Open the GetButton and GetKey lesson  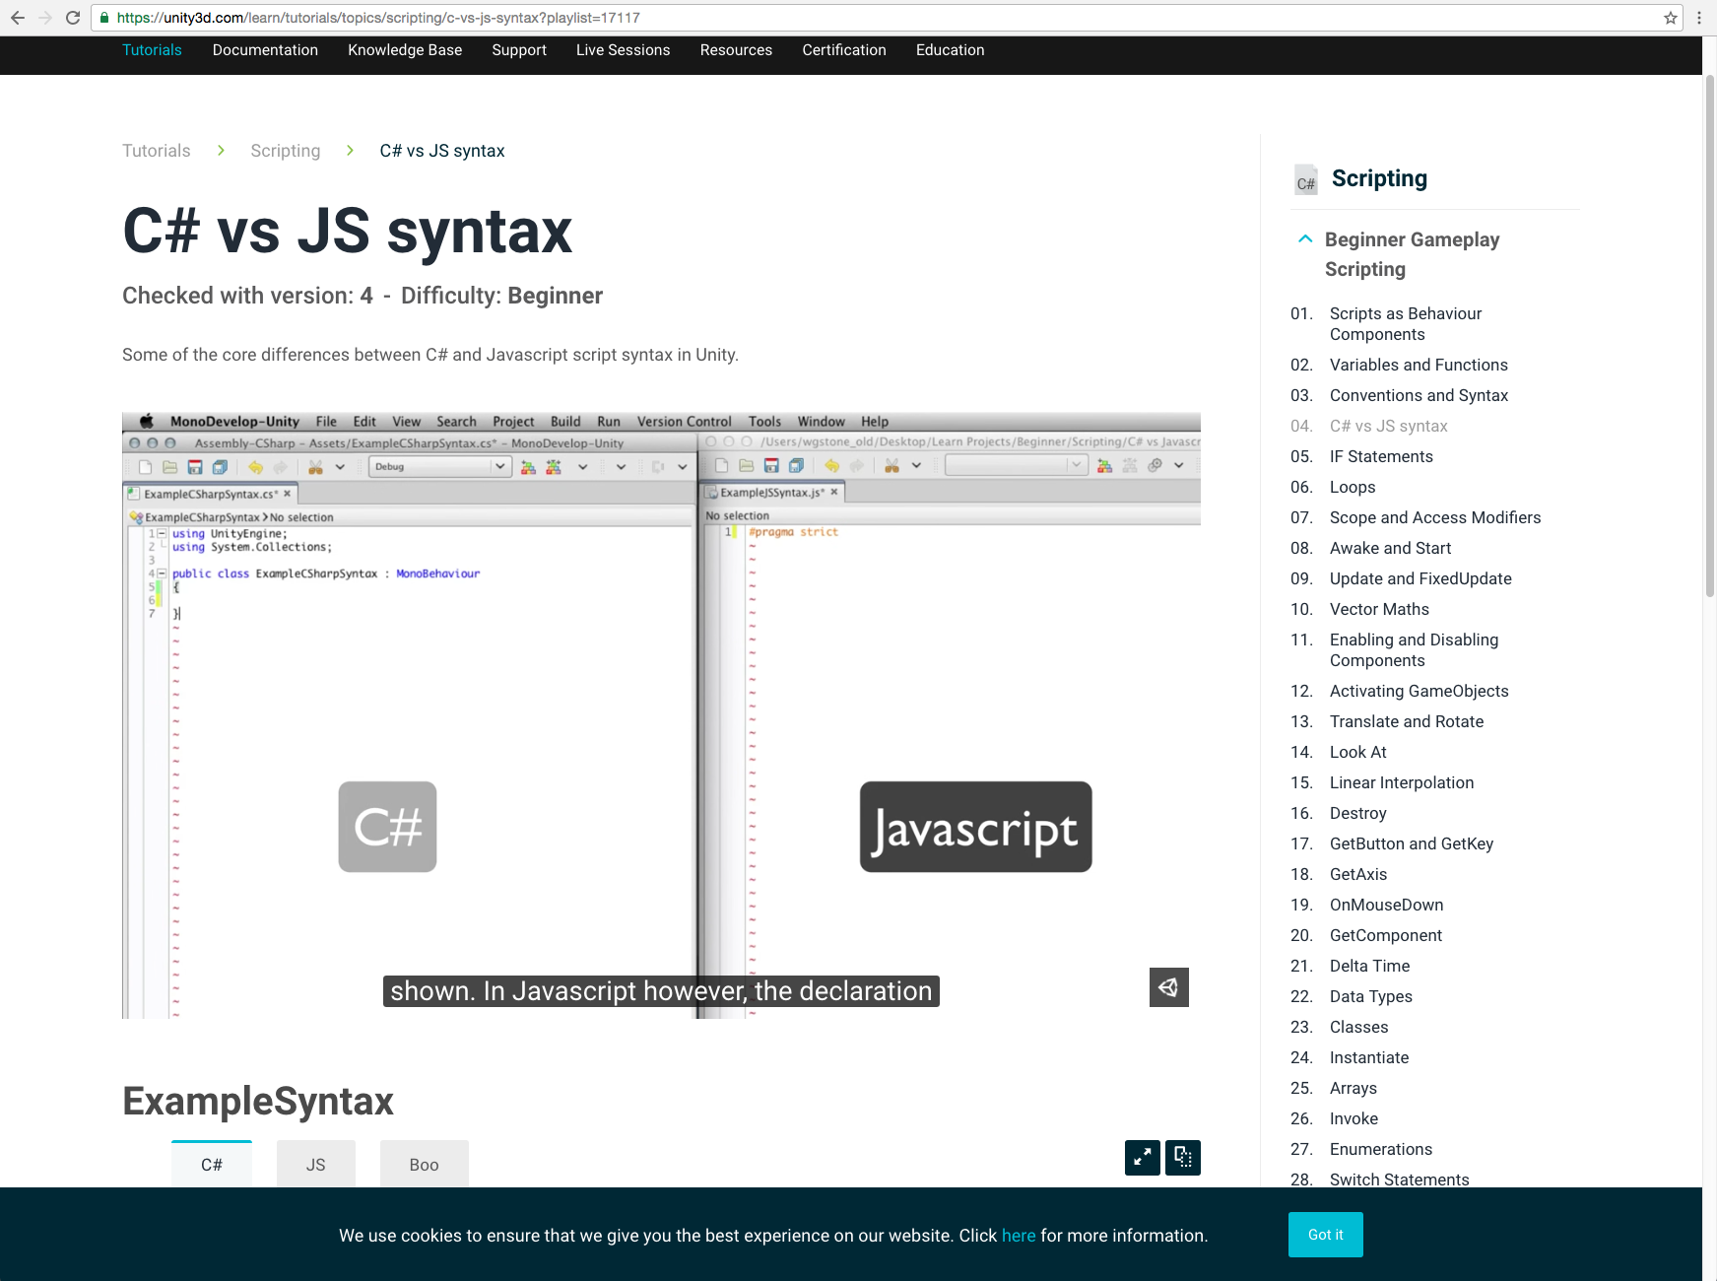click(x=1412, y=843)
